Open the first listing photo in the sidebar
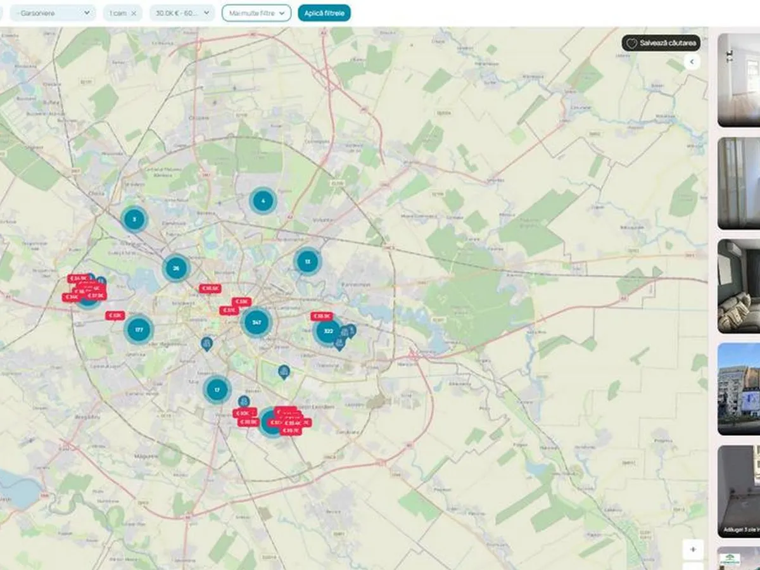This screenshot has width=760, height=570. point(738,80)
